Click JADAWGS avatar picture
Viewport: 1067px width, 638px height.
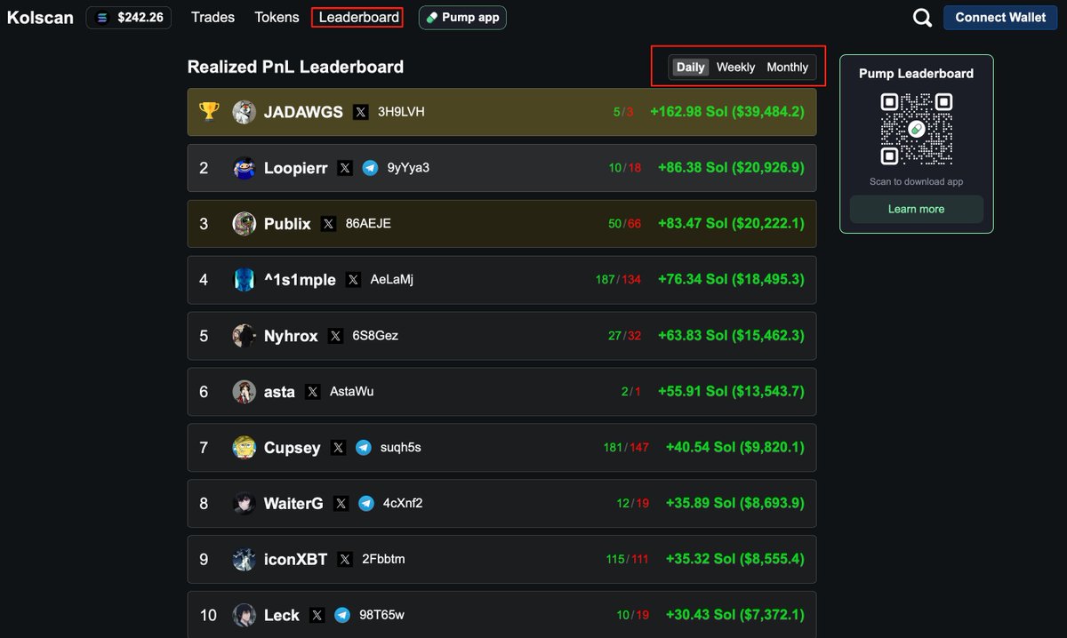point(244,112)
